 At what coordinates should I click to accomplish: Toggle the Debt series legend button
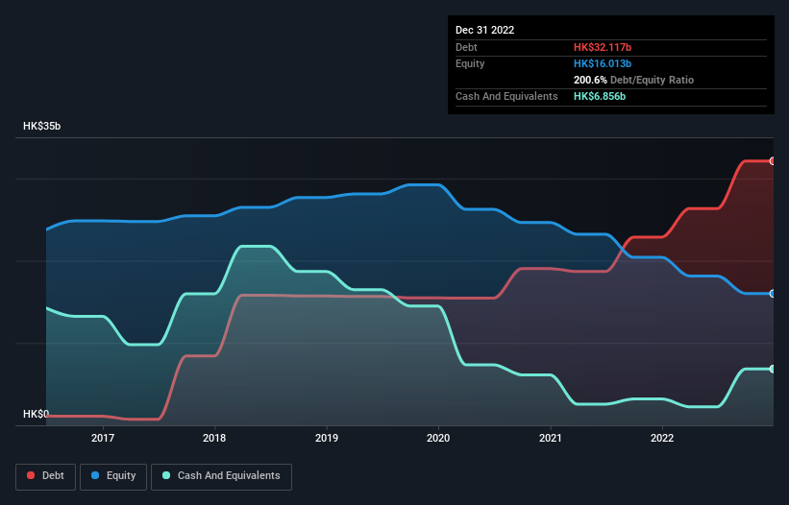click(x=46, y=476)
